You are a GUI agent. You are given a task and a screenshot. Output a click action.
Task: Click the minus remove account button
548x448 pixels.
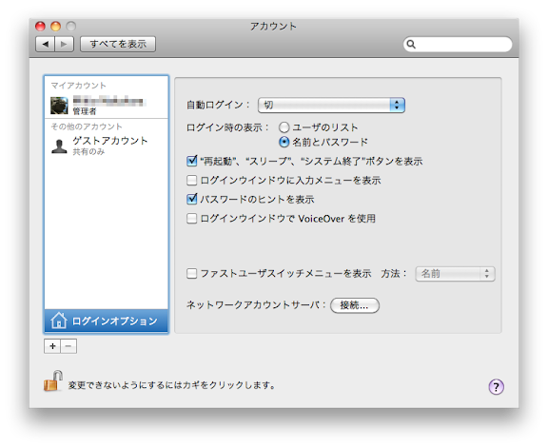click(68, 346)
